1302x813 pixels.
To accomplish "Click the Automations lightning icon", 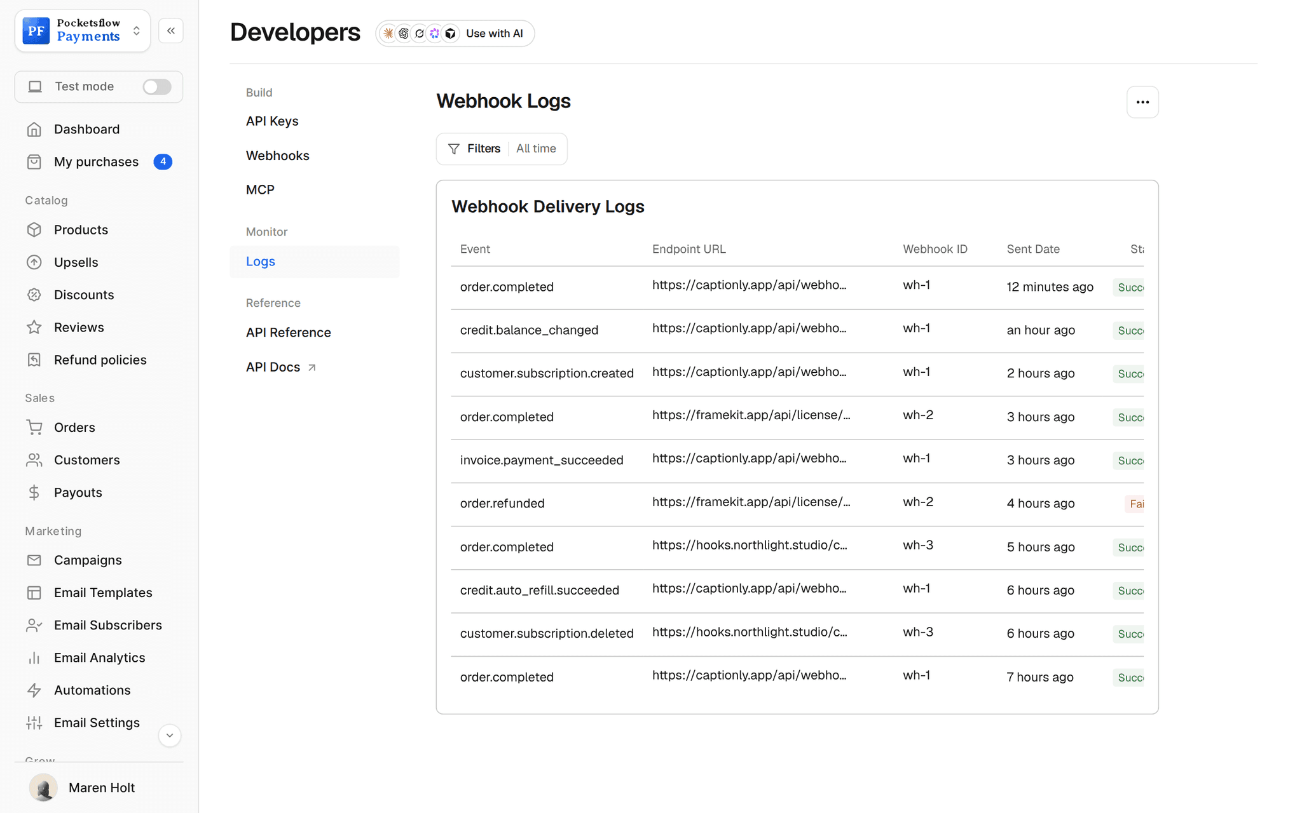I will (34, 690).
